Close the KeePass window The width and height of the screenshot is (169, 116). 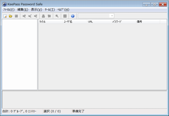(163, 4)
